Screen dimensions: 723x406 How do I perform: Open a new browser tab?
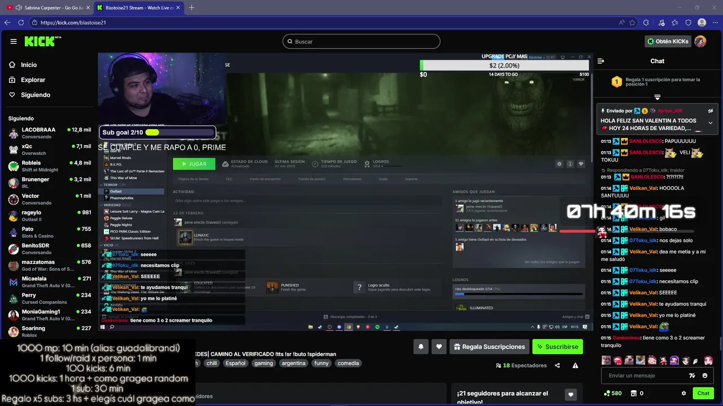pos(191,7)
